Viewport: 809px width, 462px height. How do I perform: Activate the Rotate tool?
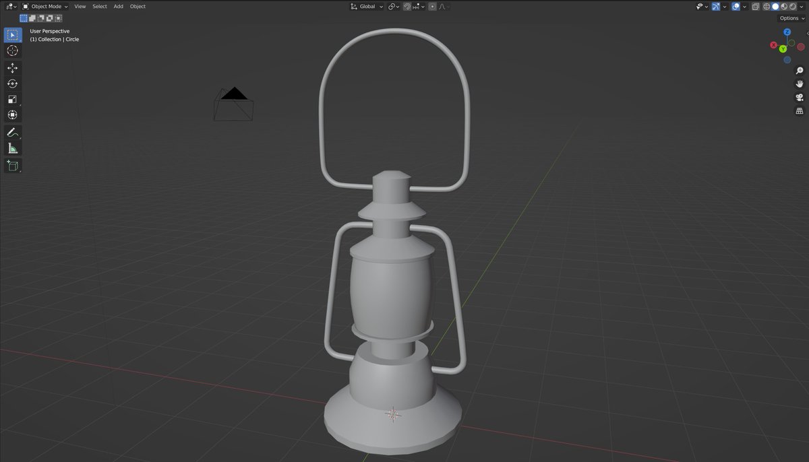pos(12,84)
